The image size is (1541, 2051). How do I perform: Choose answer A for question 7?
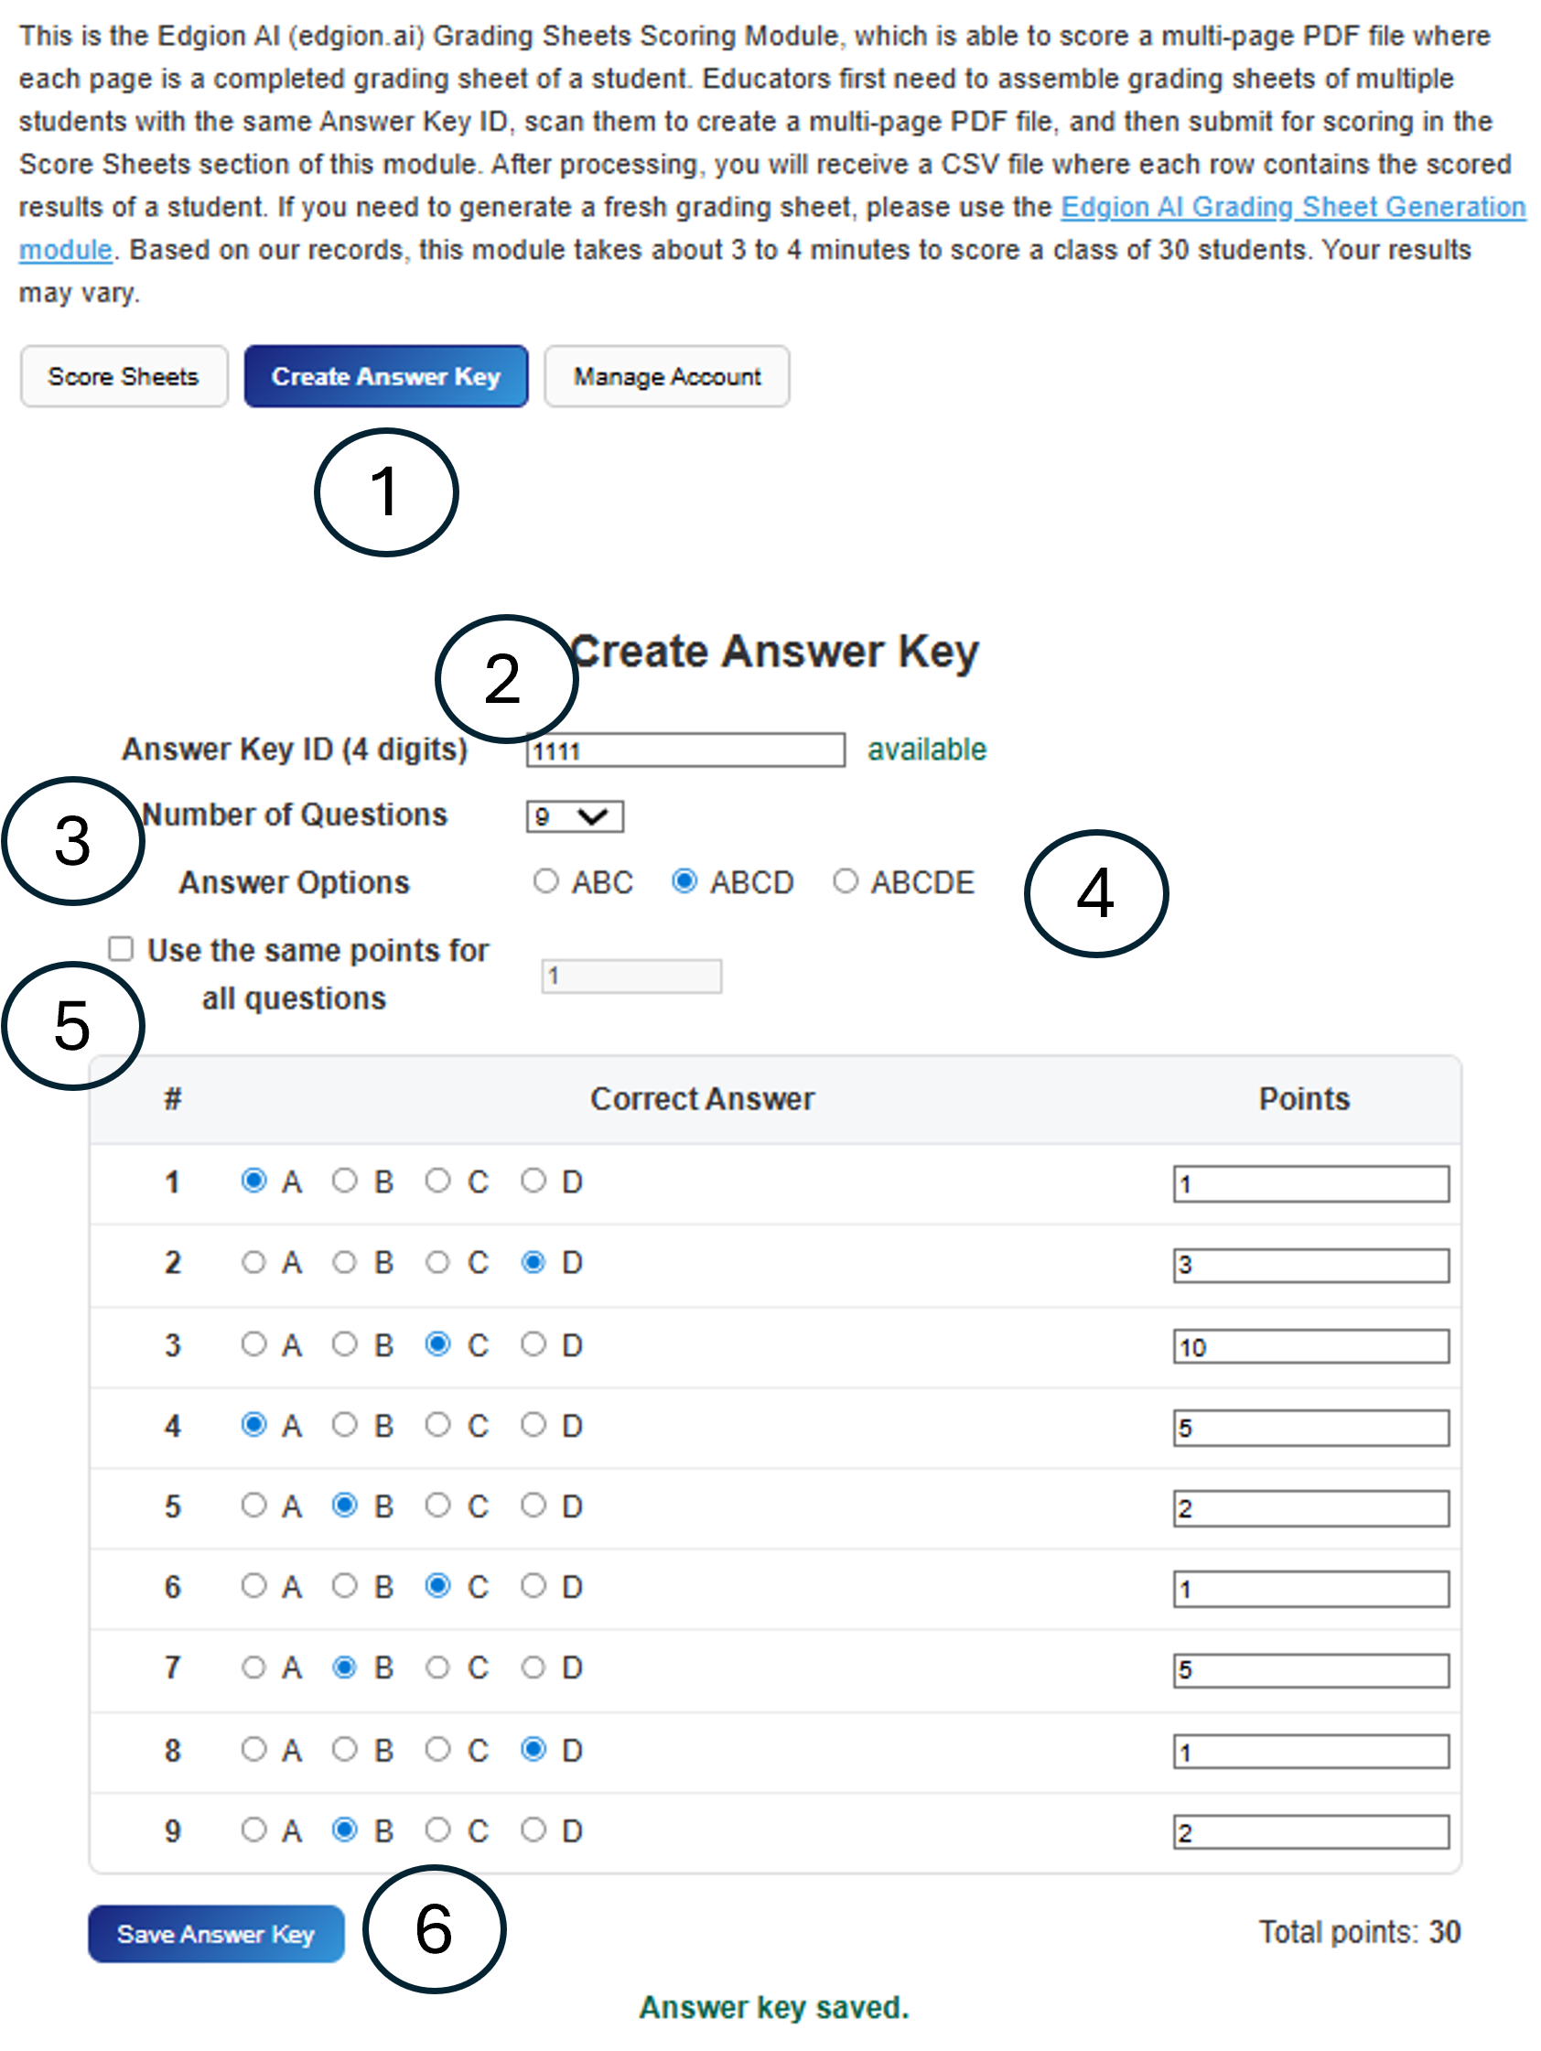(253, 1668)
